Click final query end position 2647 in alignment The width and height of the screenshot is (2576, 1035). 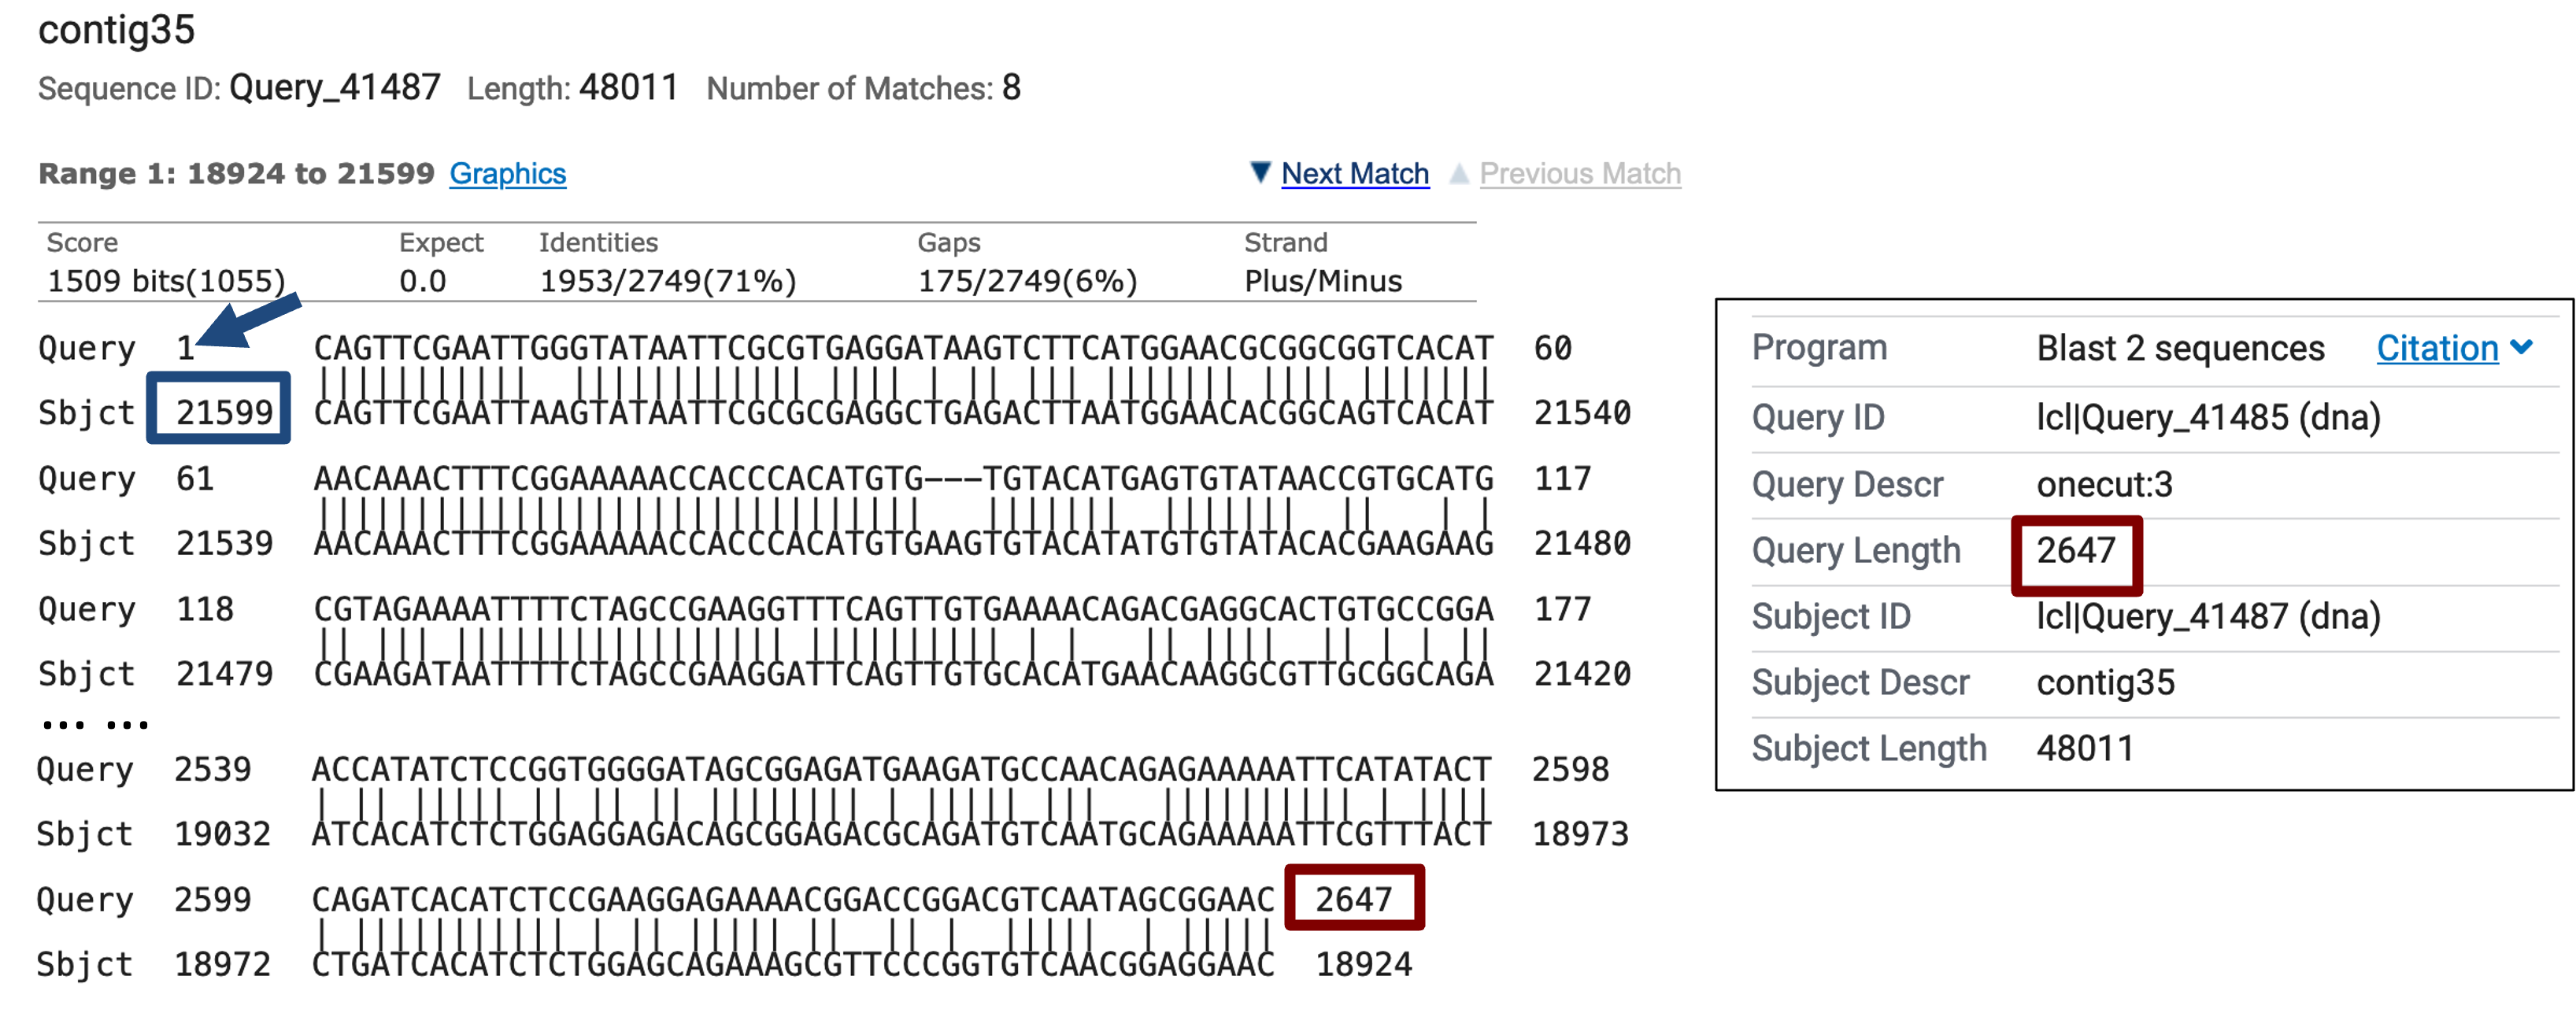[x=1353, y=898]
